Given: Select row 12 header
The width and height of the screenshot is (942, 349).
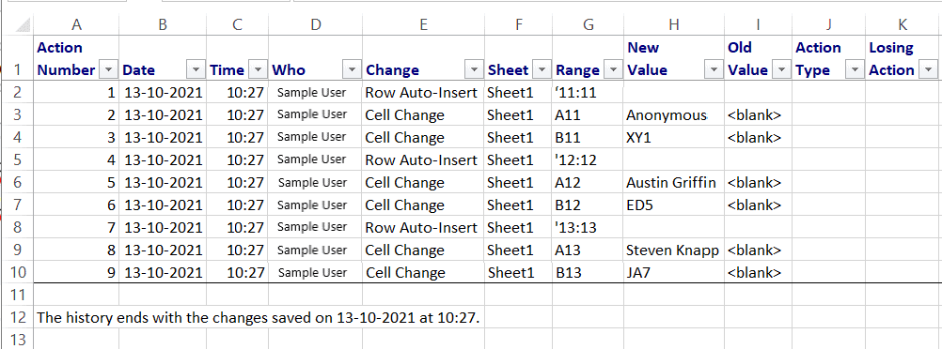Looking at the screenshot, I should pos(18,317).
